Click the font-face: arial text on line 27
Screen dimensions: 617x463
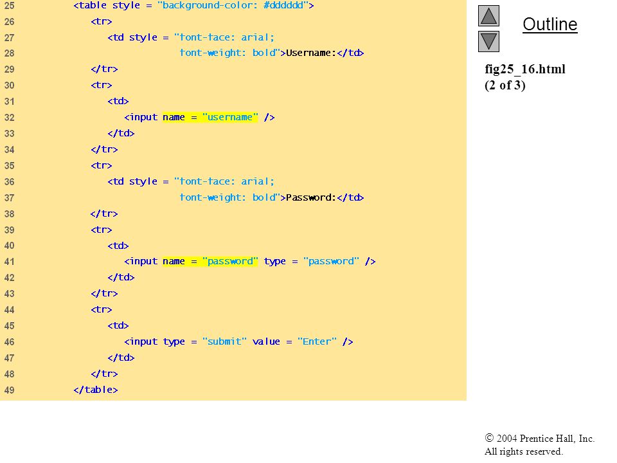224,37
